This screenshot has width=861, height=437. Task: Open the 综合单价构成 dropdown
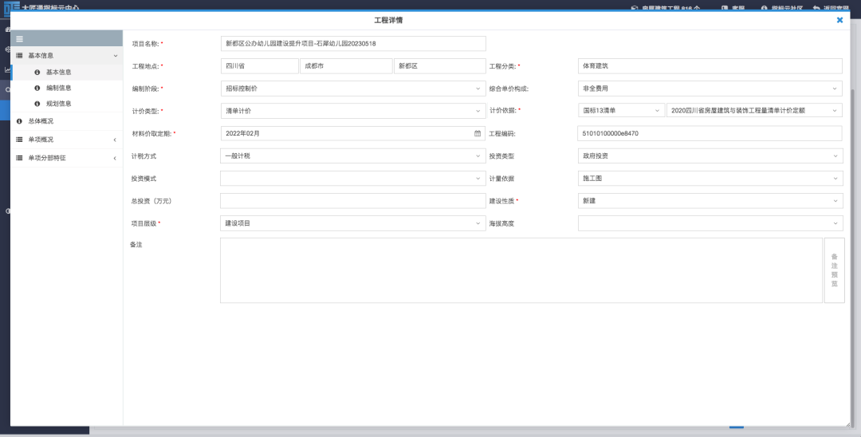tap(710, 89)
